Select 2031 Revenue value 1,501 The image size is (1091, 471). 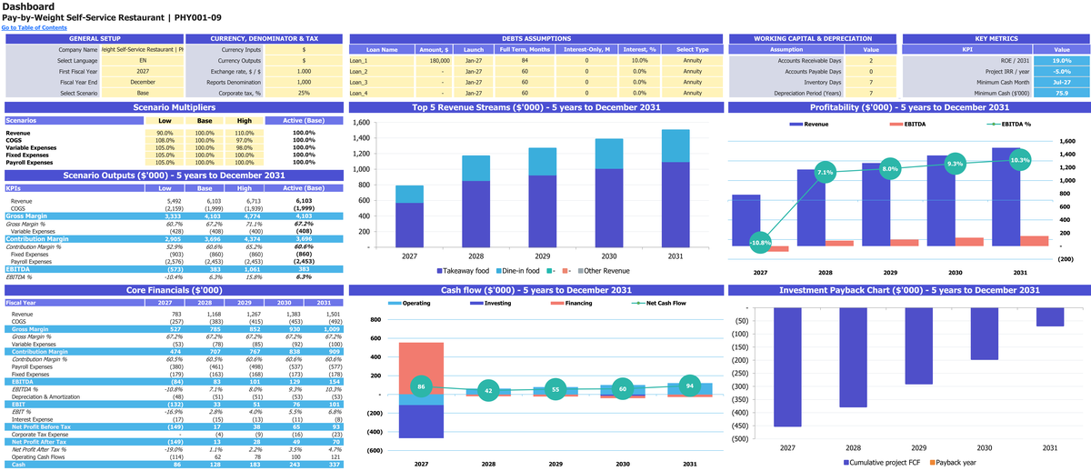(332, 314)
